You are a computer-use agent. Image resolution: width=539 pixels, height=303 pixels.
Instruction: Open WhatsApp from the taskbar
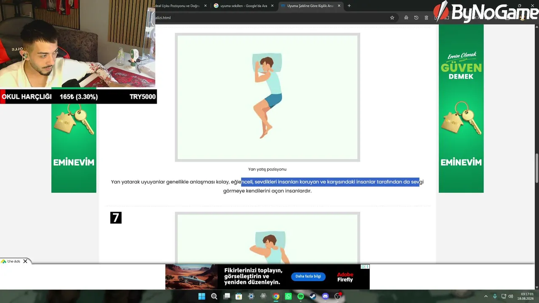(288, 296)
